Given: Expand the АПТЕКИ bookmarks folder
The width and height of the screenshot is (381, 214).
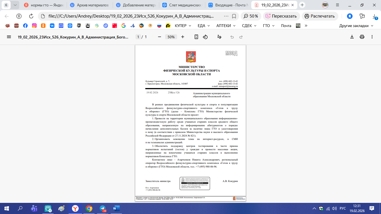Looking at the screenshot, I should pyautogui.click(x=226, y=26).
